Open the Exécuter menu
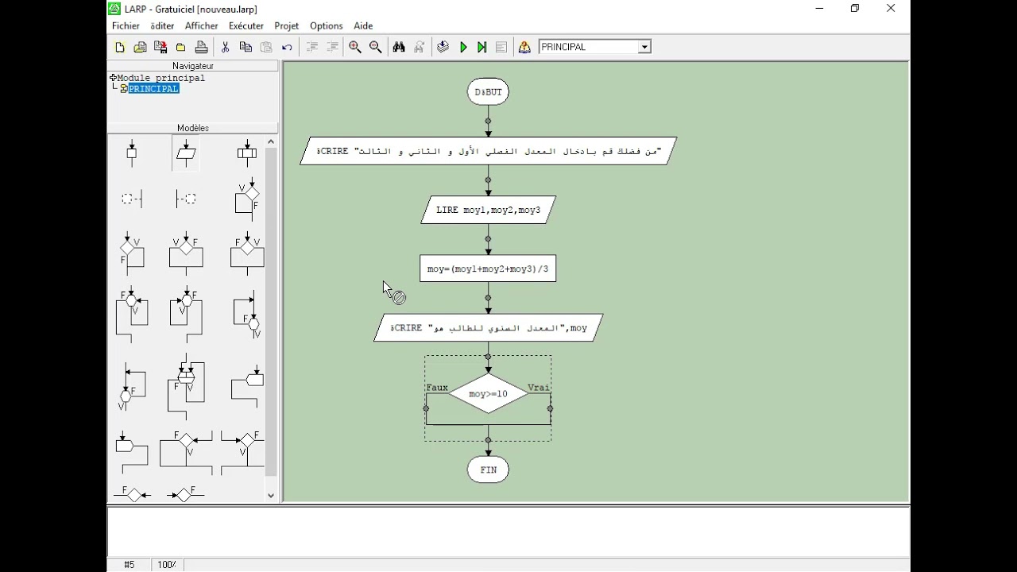1017x572 pixels. coord(246,25)
